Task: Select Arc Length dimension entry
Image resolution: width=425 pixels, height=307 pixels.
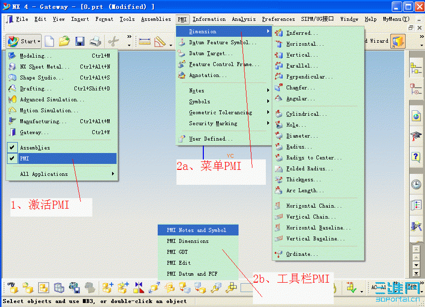Action: (318, 191)
